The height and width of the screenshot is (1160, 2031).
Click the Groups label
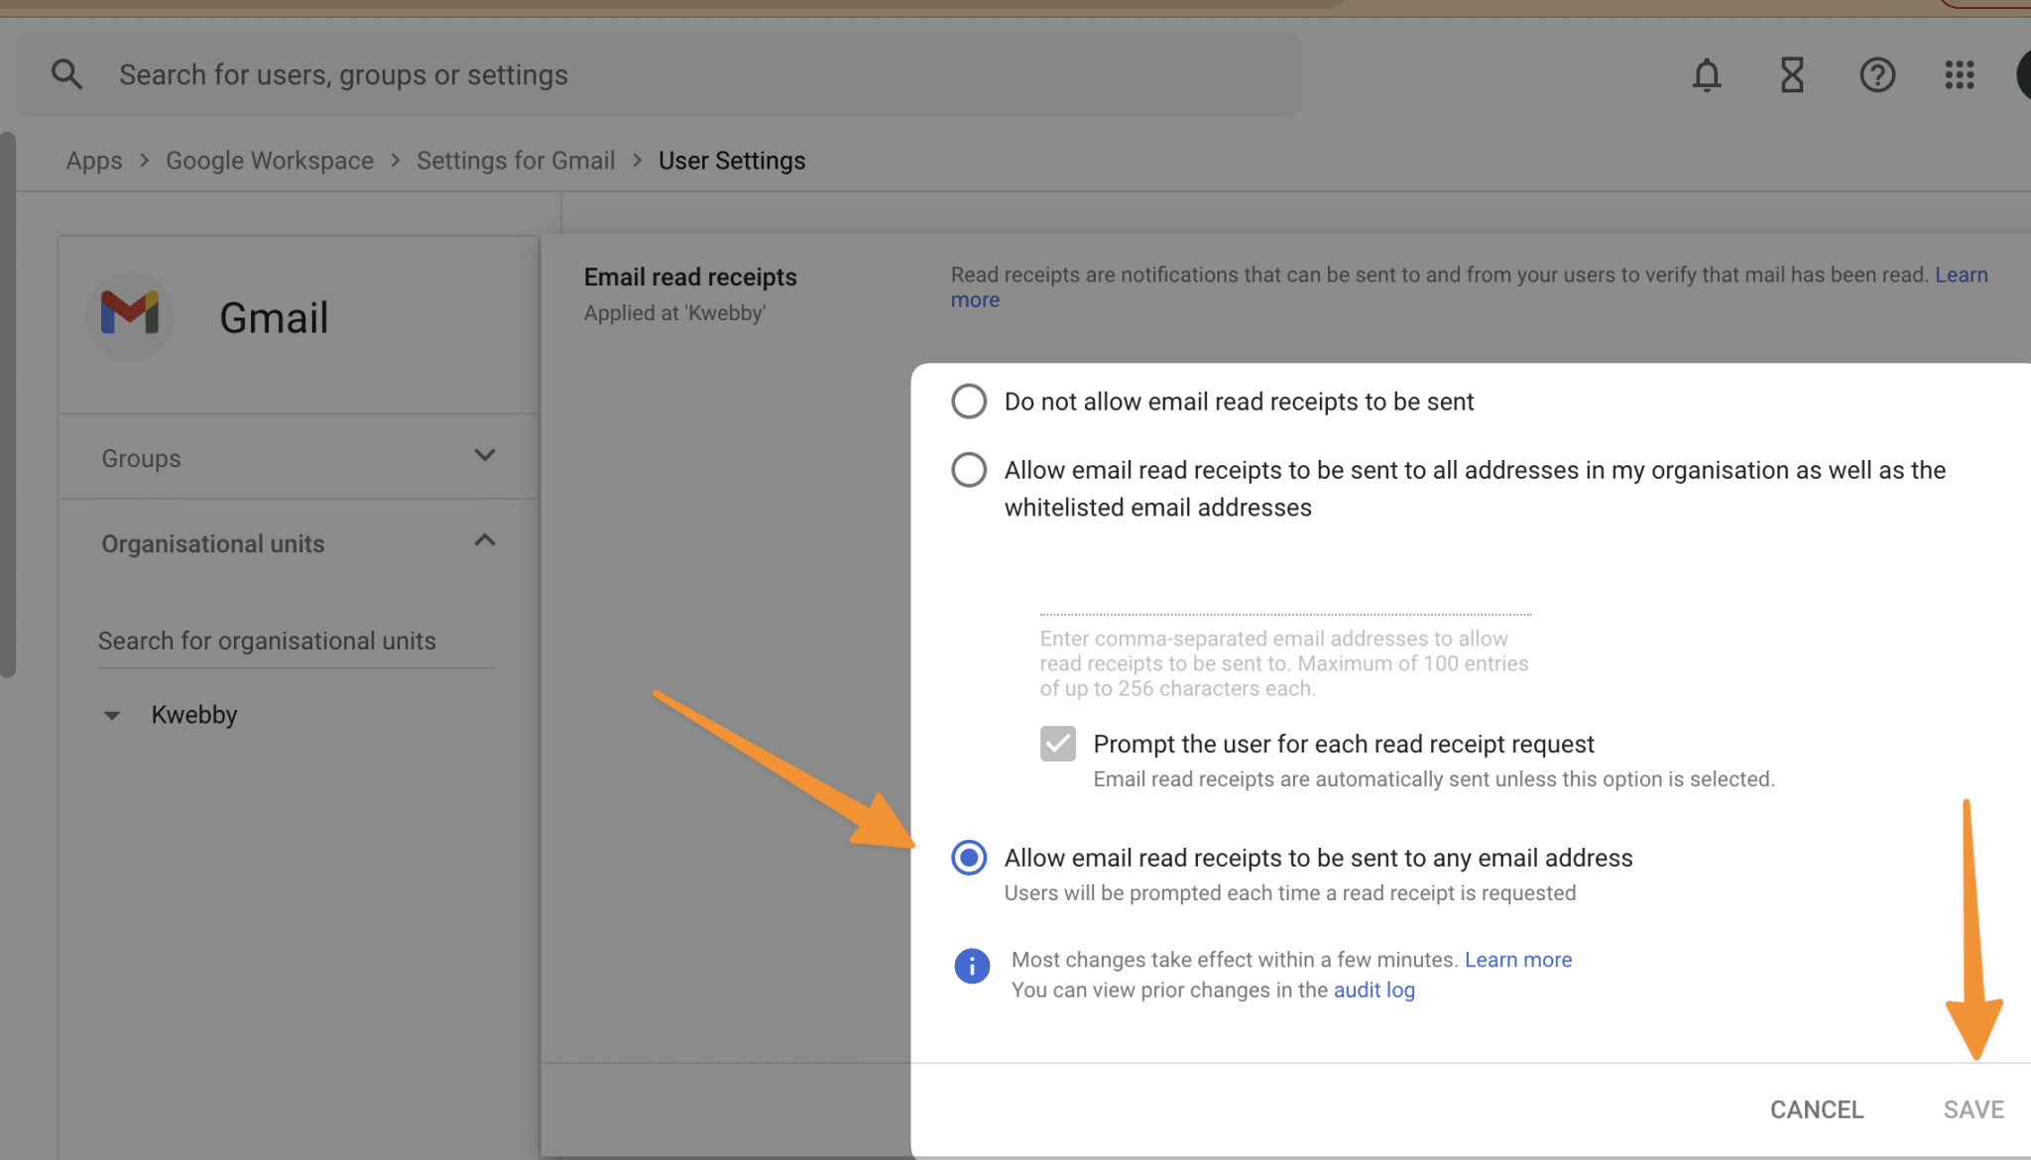(x=141, y=458)
